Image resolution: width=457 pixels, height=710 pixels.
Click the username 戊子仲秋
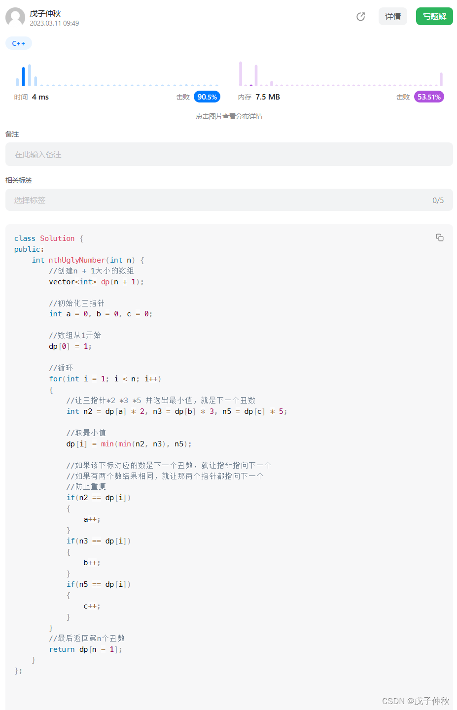click(x=45, y=13)
